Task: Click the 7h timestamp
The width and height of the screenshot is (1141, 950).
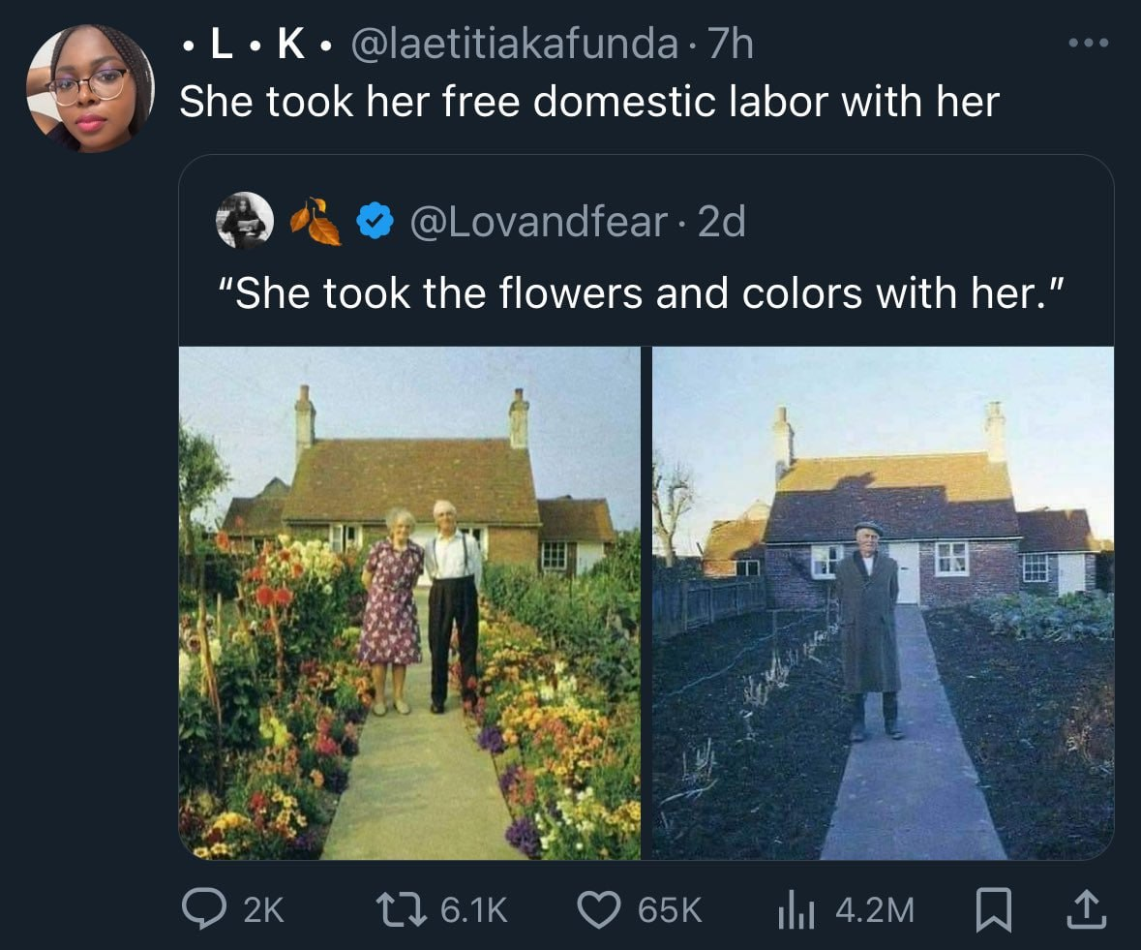Action: 731,44
